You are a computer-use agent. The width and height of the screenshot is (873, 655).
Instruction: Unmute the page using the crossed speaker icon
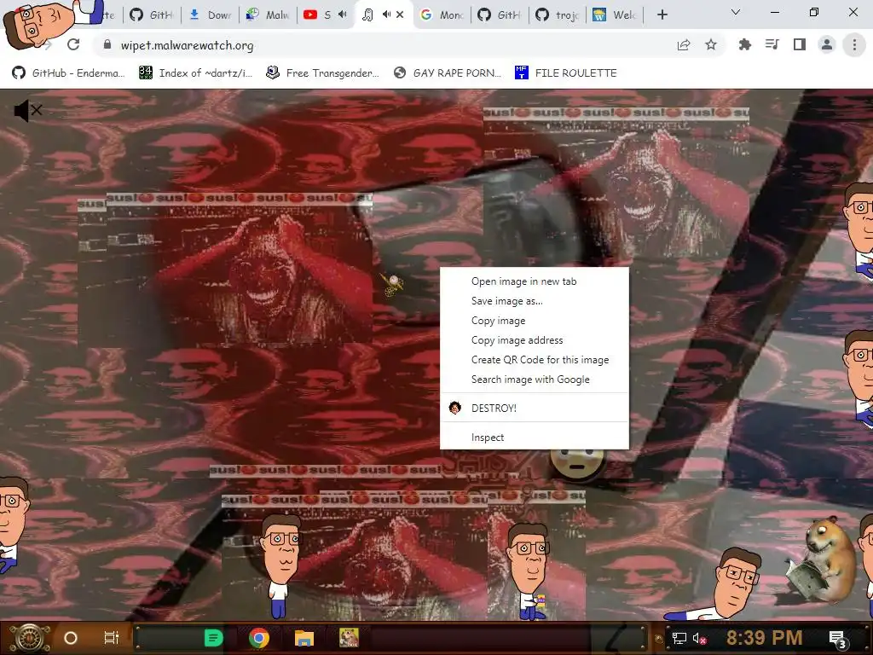(x=28, y=110)
